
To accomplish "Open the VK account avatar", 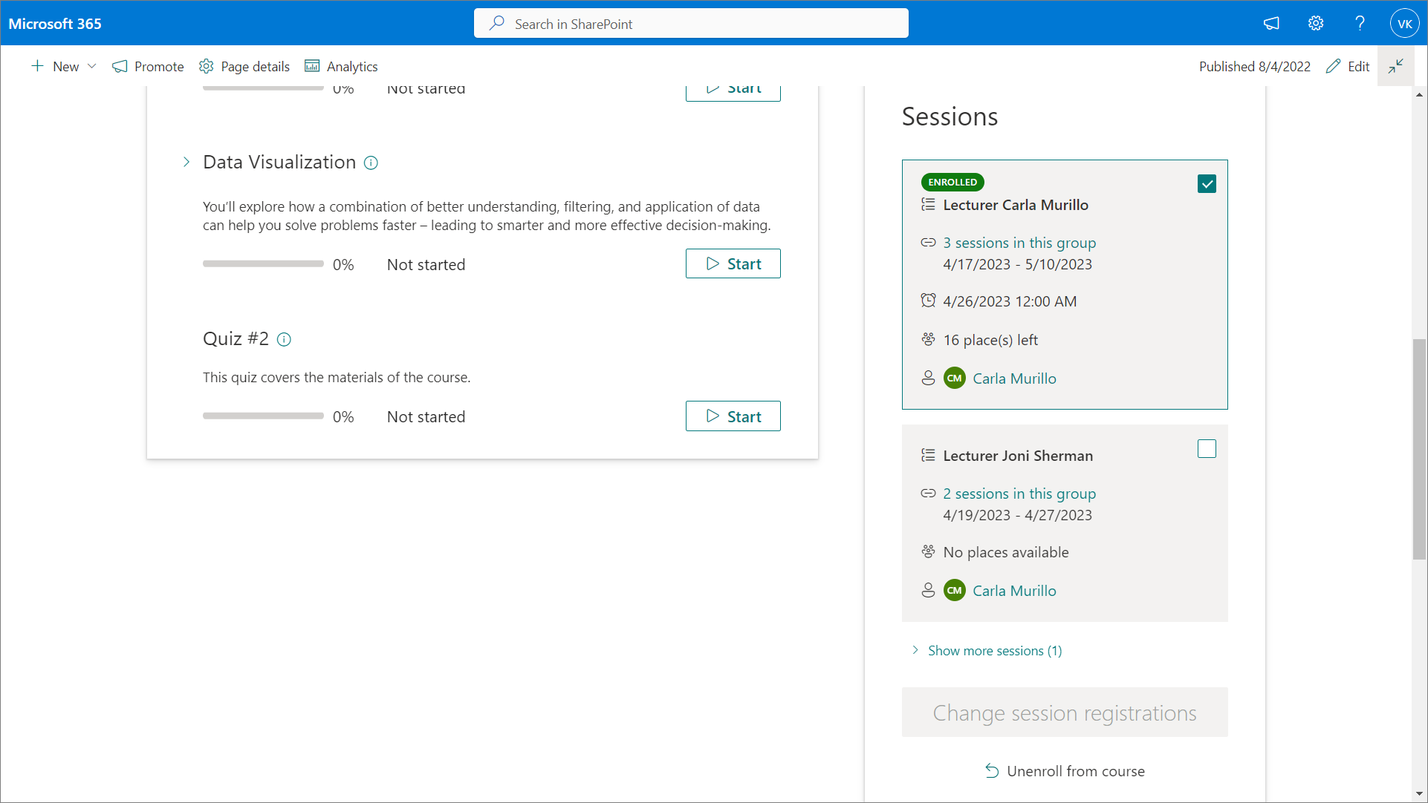I will [x=1404, y=23].
